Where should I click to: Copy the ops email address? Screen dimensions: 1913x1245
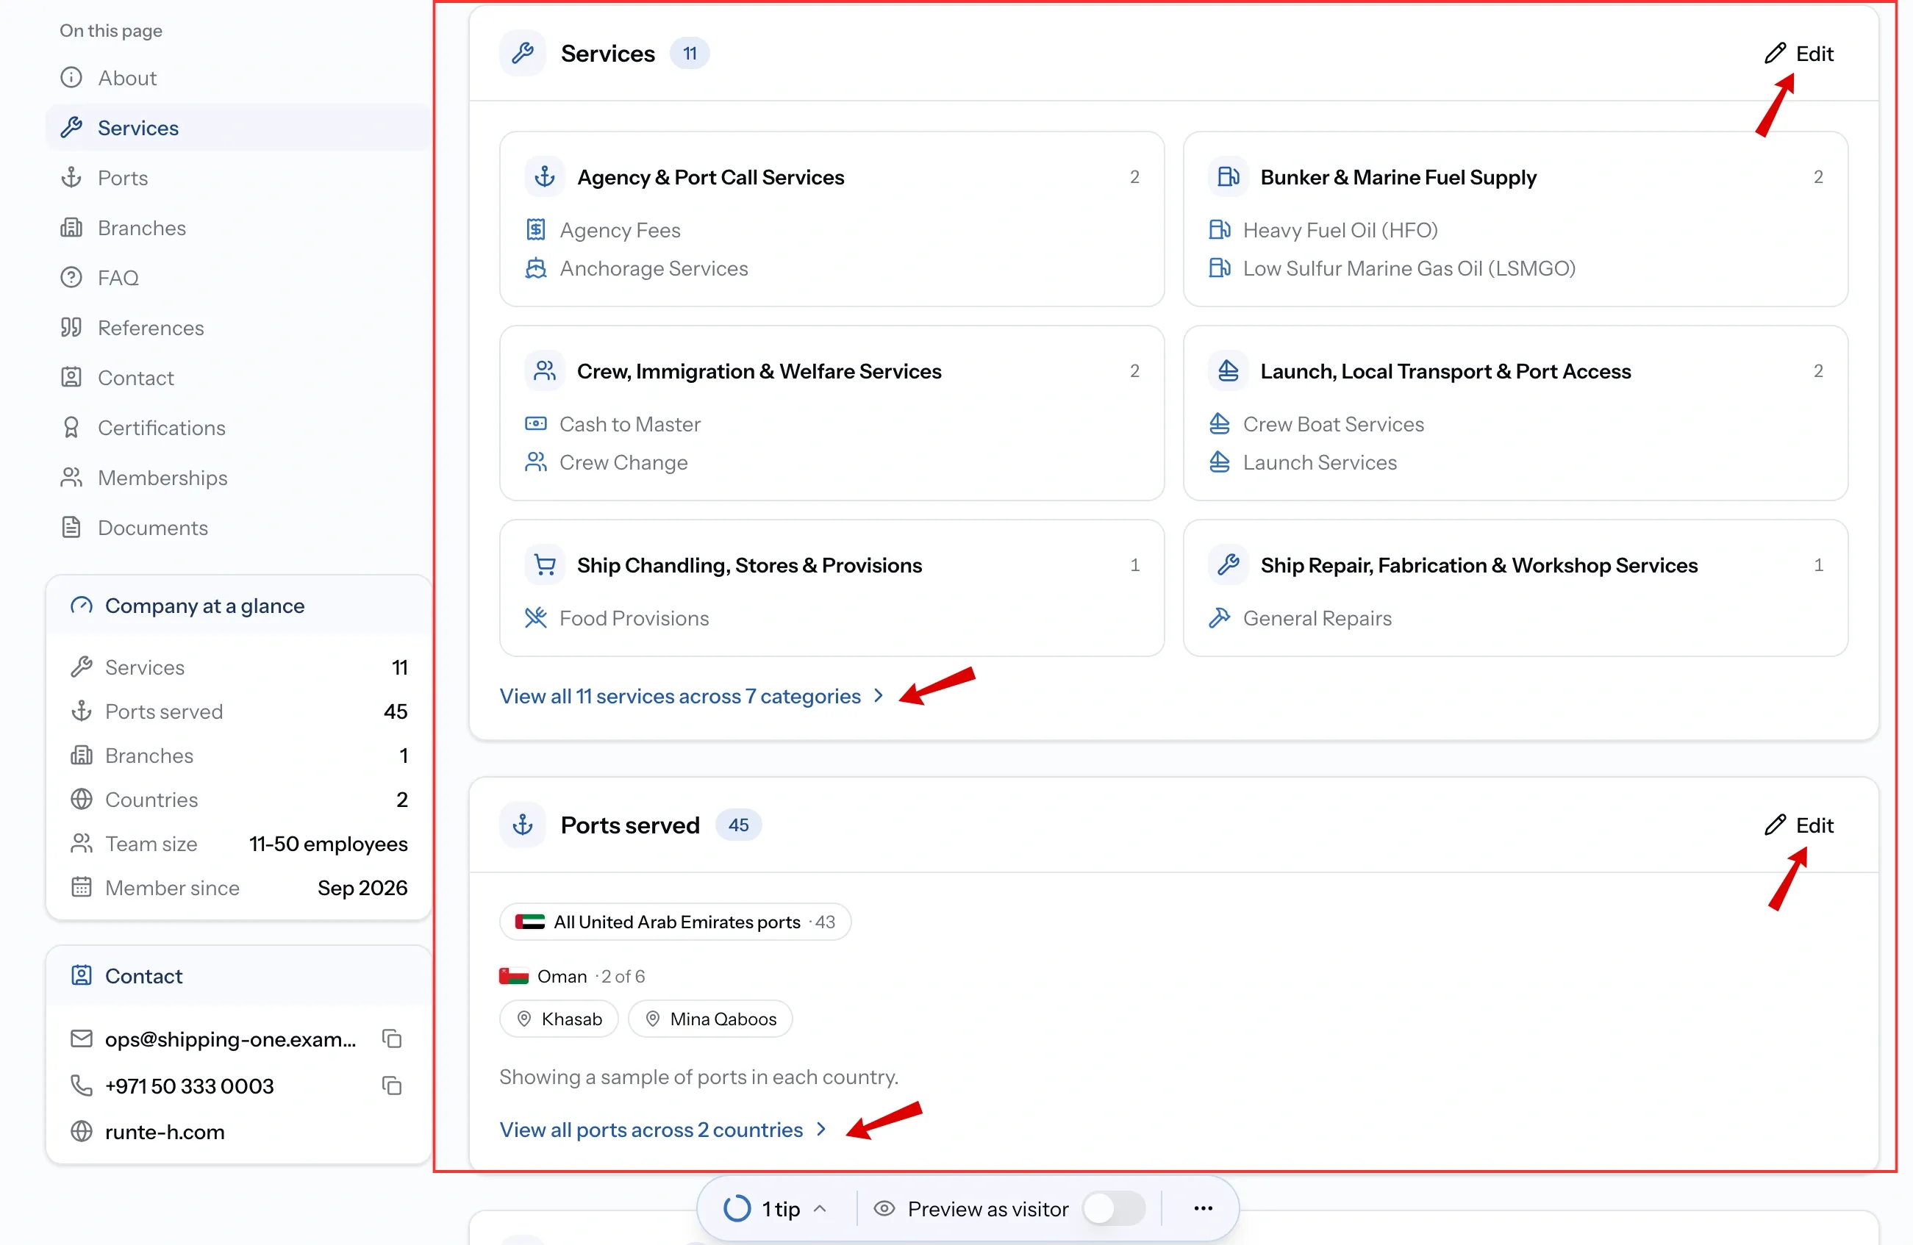(391, 1038)
